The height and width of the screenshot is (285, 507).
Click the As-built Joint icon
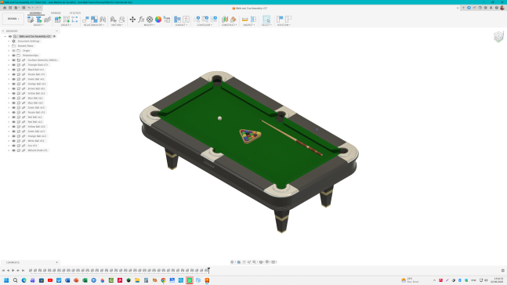tap(94, 20)
